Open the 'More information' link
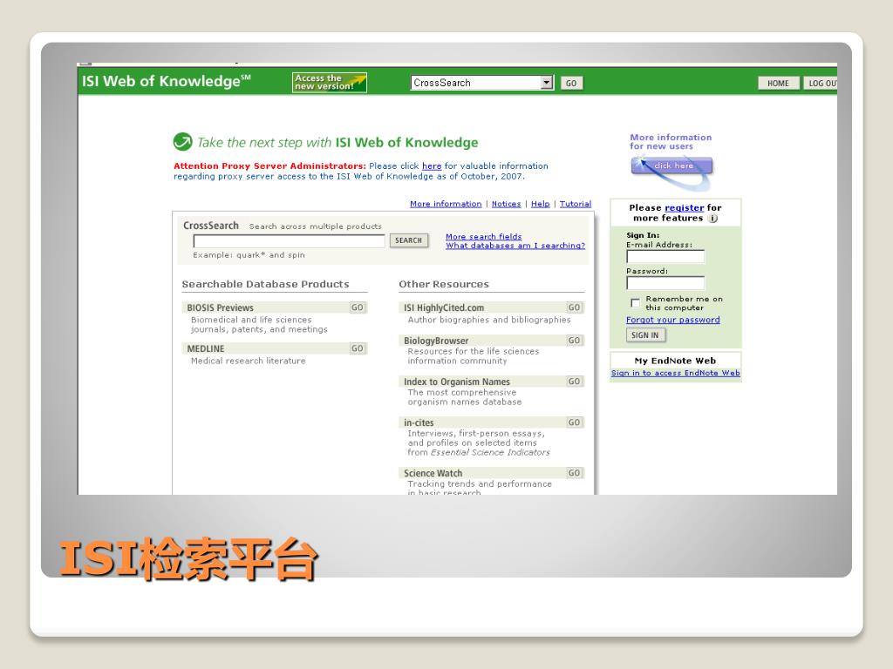 [x=446, y=204]
